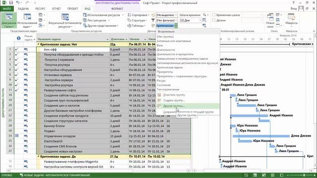This screenshot has width=317, height=178.
Task: Select the Управление складом task cell
Action: 73,136
